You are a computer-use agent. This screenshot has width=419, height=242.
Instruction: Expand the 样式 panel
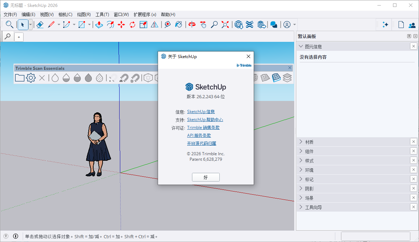click(x=301, y=160)
